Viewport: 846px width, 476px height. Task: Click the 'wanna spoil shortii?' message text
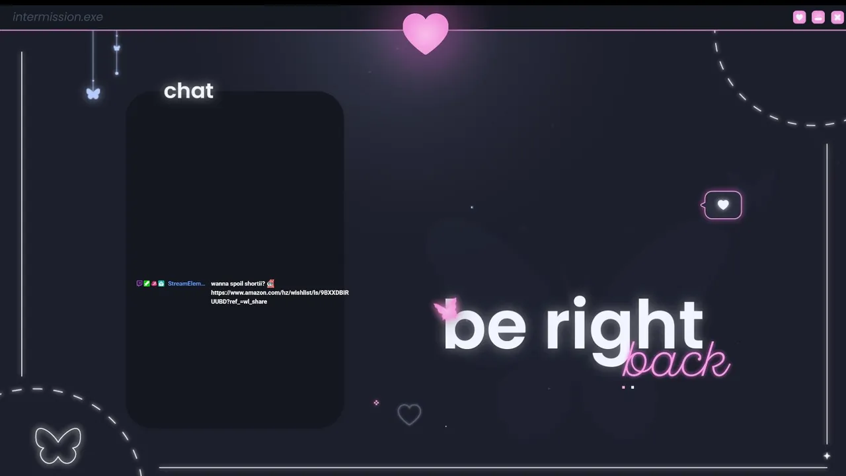point(238,284)
